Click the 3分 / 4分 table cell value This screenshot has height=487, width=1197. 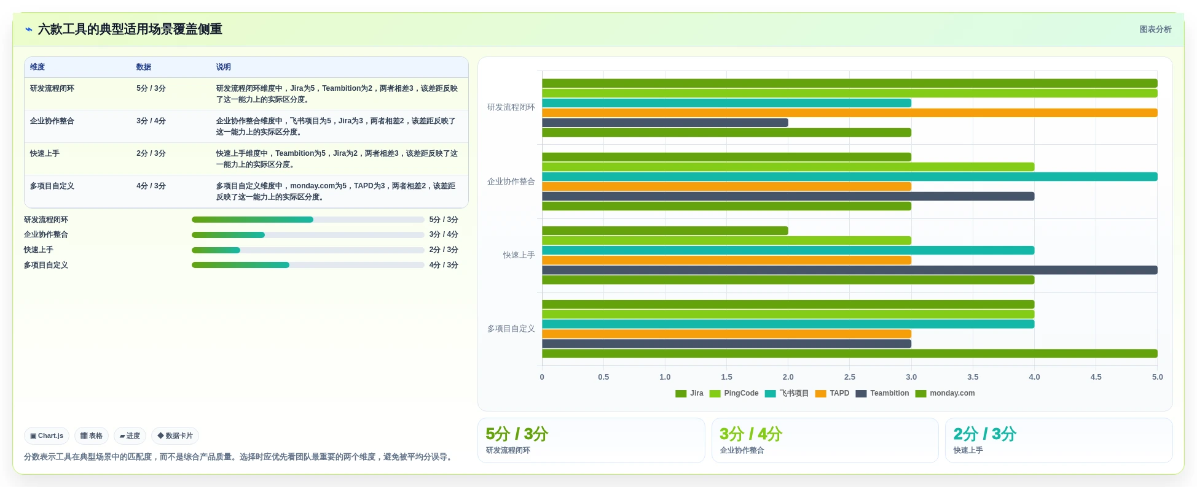pos(151,121)
